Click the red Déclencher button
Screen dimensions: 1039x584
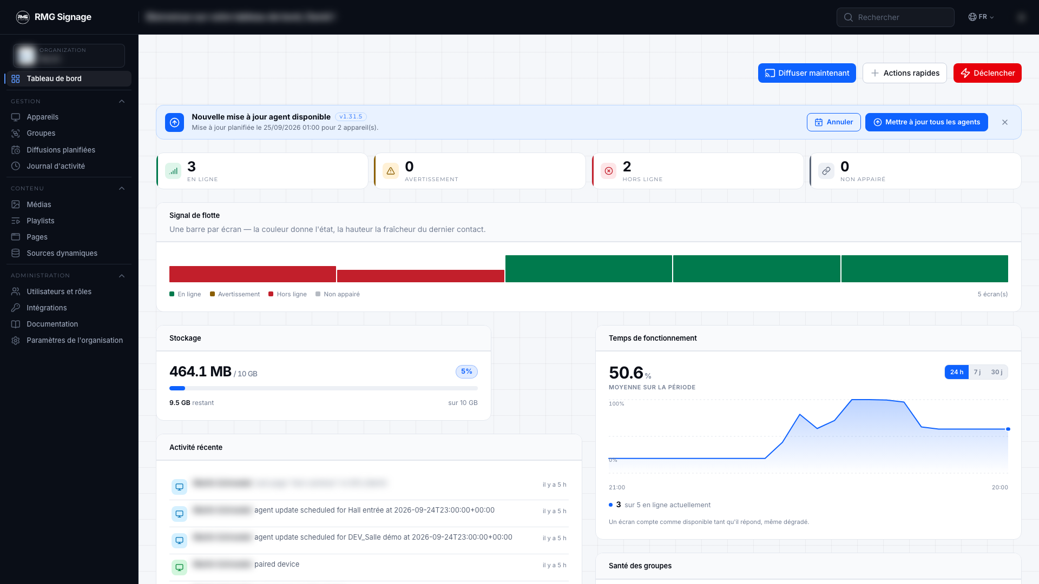(x=988, y=73)
